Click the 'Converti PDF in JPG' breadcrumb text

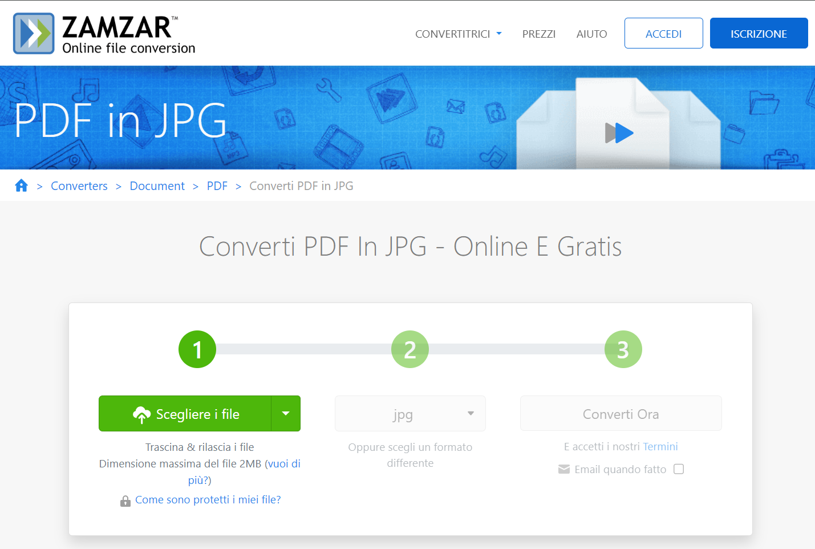pyautogui.click(x=302, y=186)
